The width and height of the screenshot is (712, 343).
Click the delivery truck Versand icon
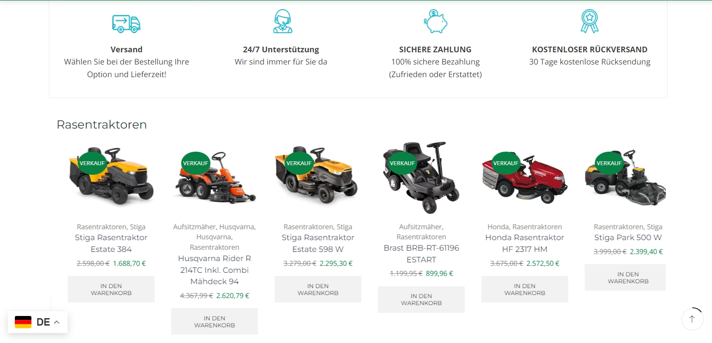point(127,24)
